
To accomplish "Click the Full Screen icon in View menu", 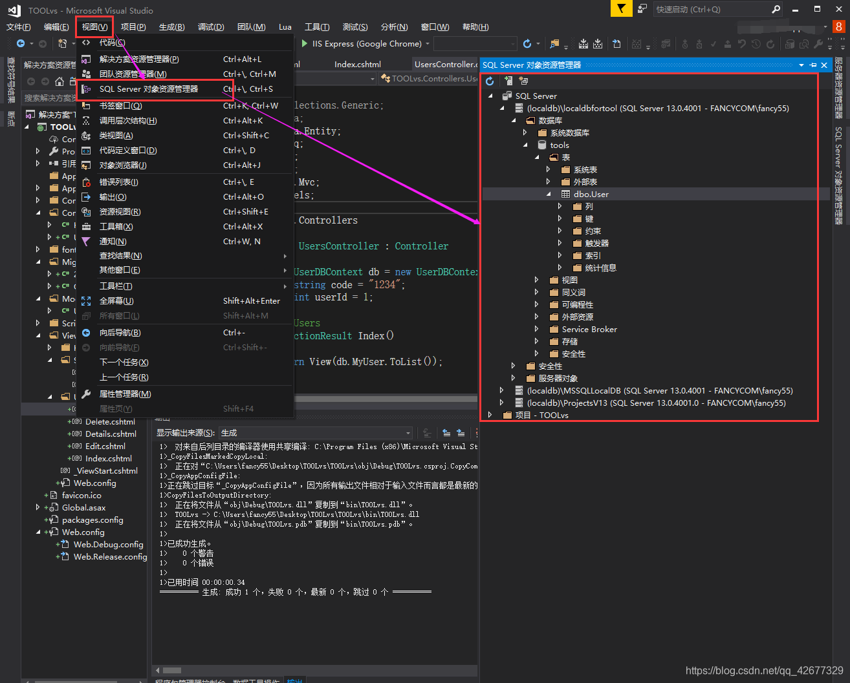I will click(x=86, y=301).
